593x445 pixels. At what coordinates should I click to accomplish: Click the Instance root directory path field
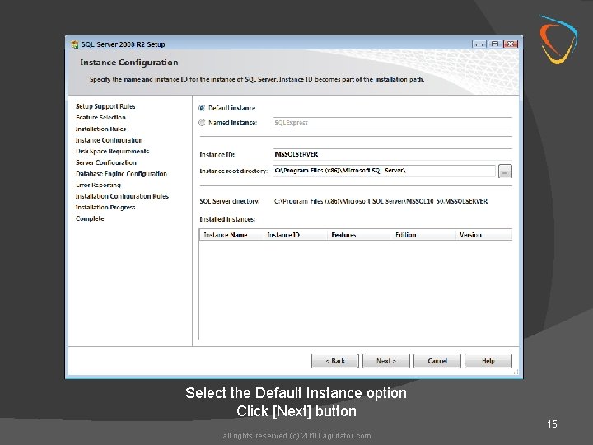click(x=385, y=171)
